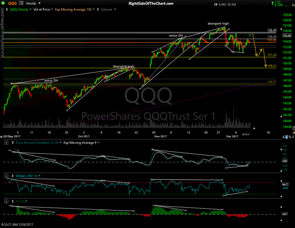Click the 151.20 price level label
The image size is (295, 228).
[272, 55]
